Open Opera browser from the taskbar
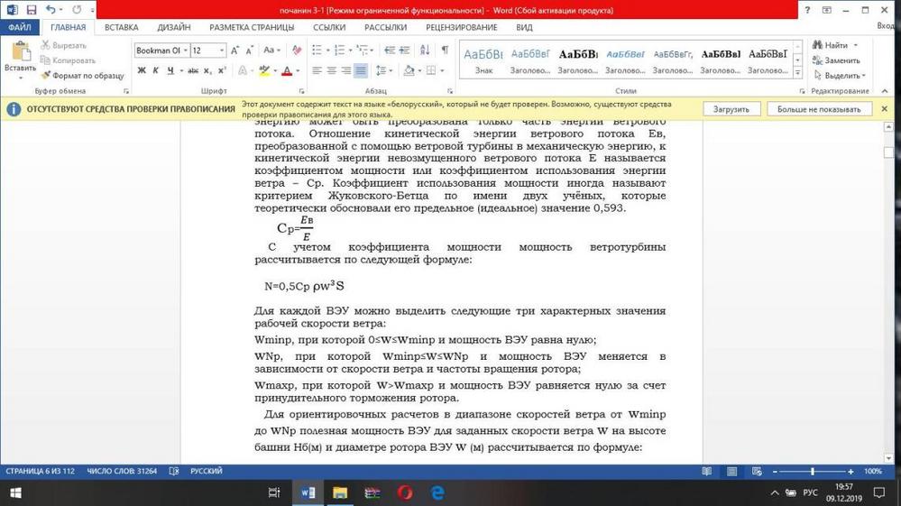Screen dimensions: 901x506 tap(405, 492)
